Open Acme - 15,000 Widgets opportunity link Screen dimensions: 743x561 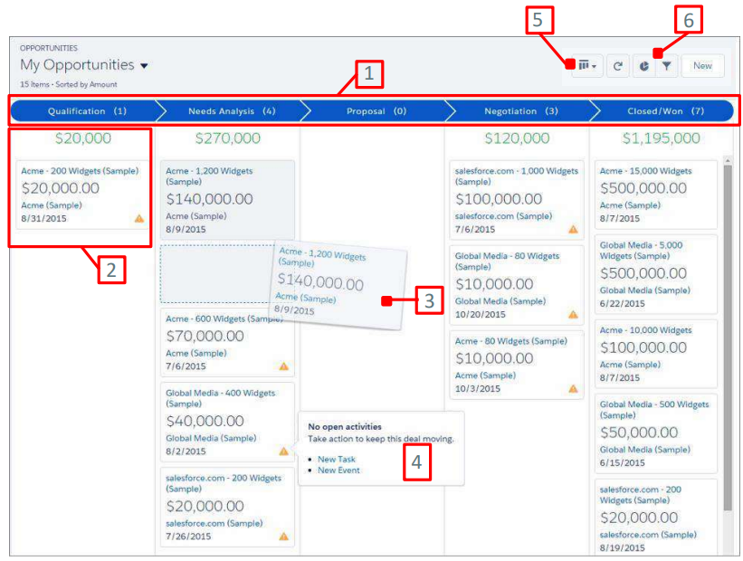(x=645, y=171)
